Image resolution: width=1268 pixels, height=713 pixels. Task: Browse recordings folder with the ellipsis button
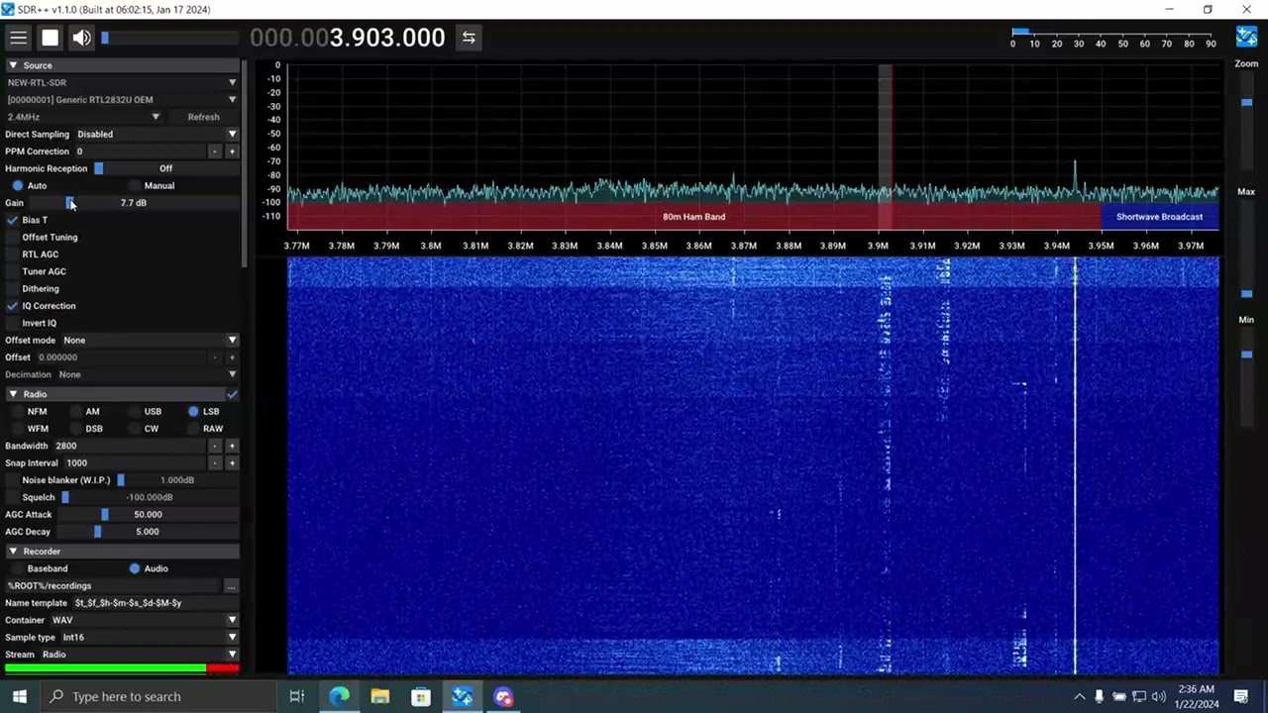[231, 585]
